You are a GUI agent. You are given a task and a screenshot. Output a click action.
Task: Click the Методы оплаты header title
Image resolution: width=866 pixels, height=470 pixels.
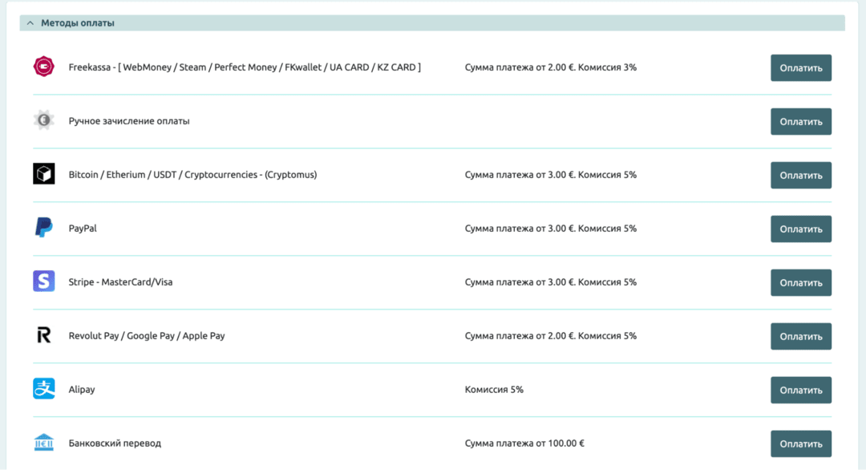coord(78,23)
